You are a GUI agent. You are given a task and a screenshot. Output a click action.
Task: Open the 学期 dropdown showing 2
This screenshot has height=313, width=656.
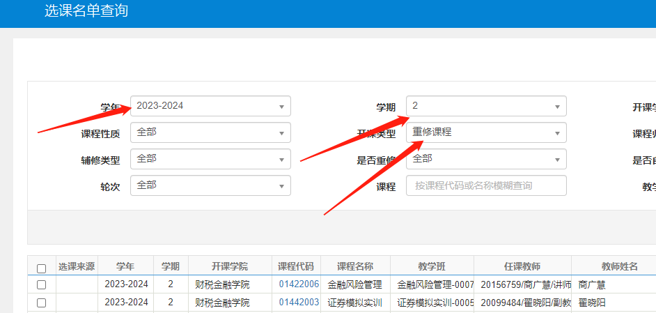(x=486, y=106)
